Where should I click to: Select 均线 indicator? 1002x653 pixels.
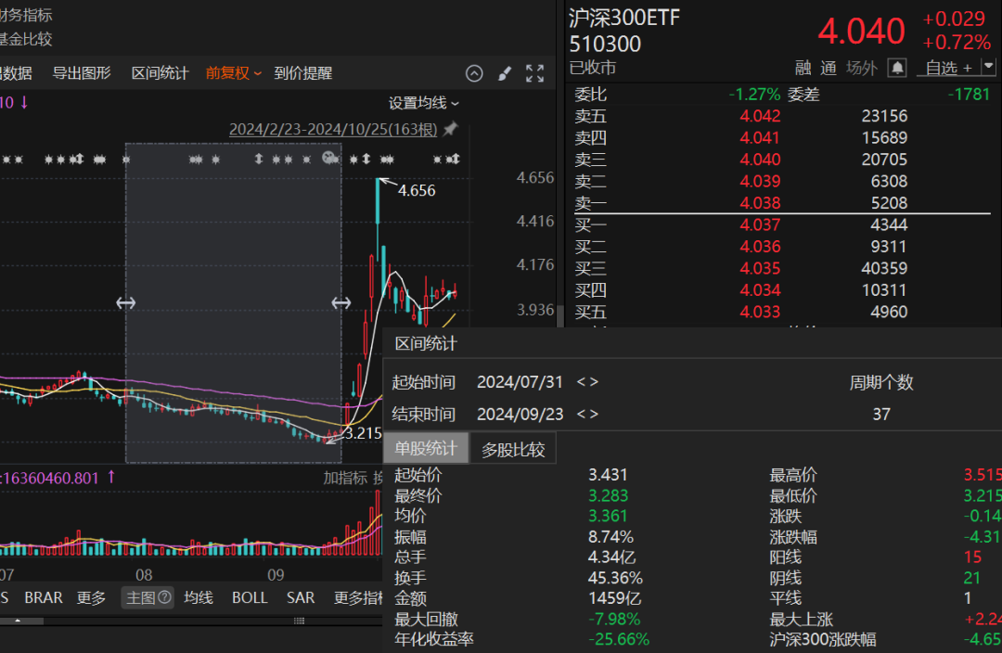[x=199, y=597]
